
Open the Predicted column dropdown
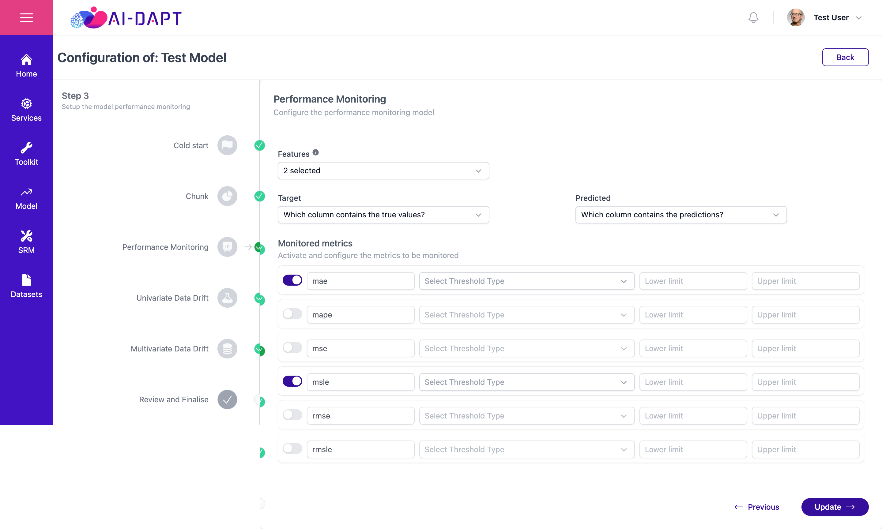coord(681,215)
